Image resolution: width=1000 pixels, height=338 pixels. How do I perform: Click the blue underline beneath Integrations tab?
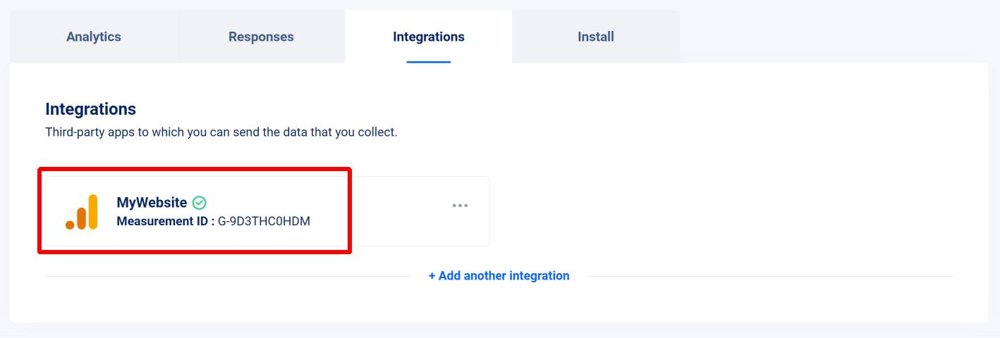coord(429,62)
